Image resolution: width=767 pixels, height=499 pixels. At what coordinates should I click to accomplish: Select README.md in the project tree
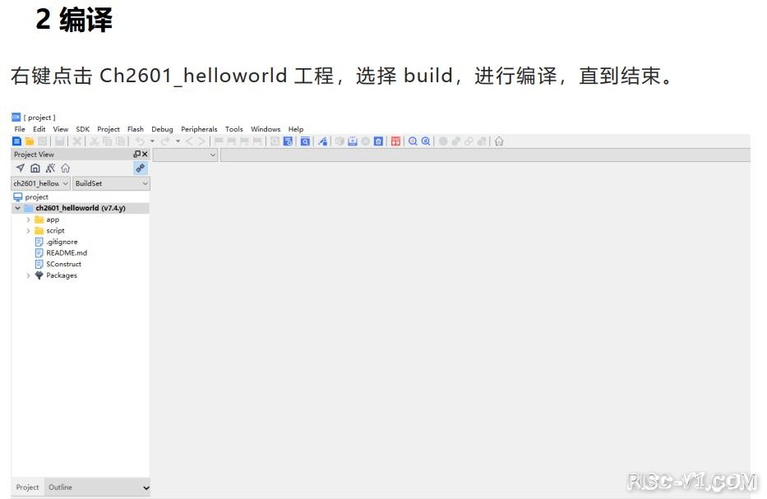tap(66, 253)
